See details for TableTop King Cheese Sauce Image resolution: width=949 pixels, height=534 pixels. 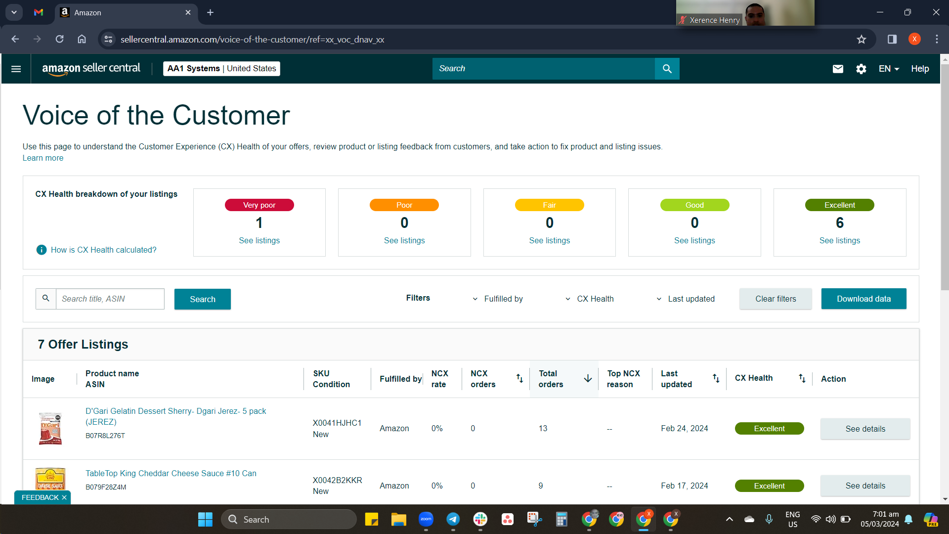point(865,486)
